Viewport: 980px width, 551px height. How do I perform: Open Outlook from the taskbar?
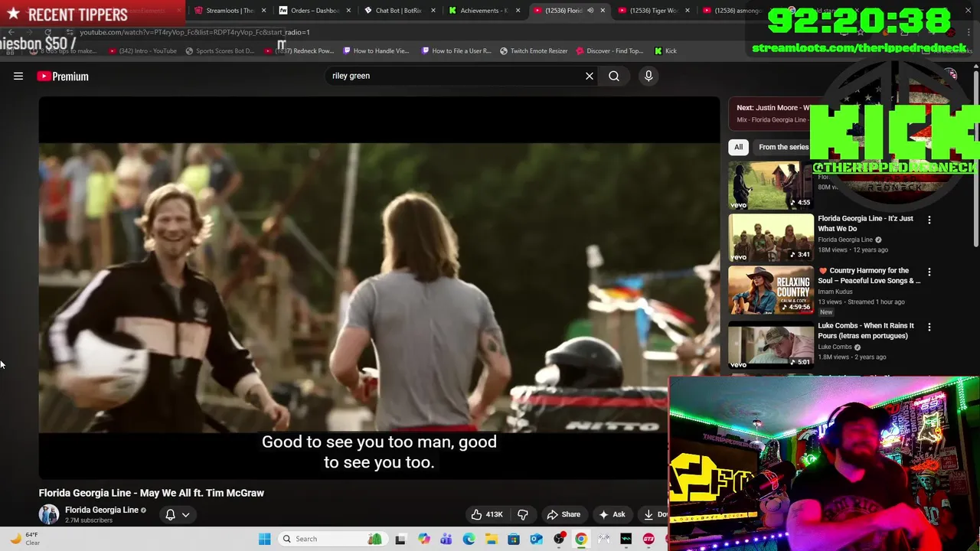[536, 539]
